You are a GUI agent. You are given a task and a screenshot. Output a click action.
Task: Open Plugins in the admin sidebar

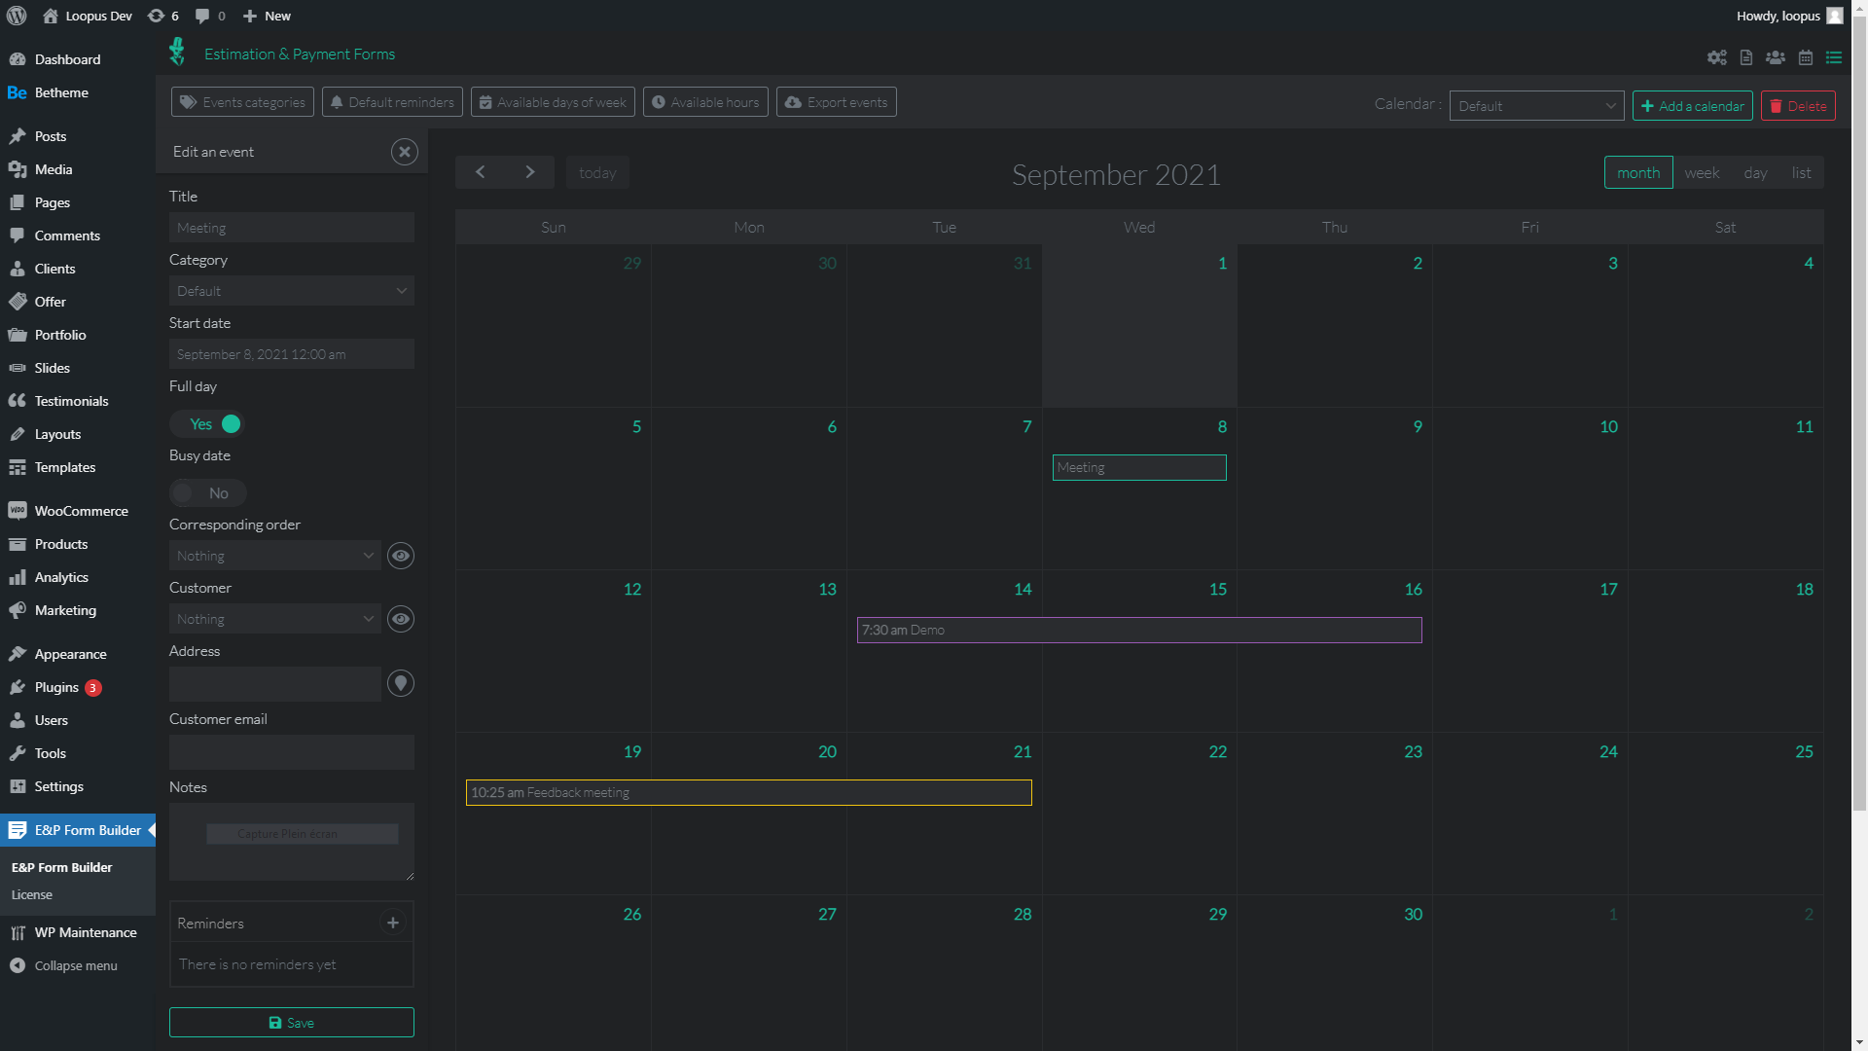56,687
